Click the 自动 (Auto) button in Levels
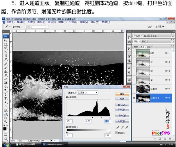 click(x=122, y=115)
